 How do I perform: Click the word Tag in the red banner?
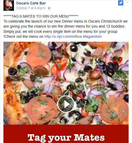37,138
